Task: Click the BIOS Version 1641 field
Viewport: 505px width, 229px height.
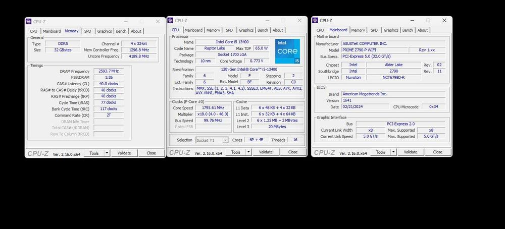Action: click(393, 100)
